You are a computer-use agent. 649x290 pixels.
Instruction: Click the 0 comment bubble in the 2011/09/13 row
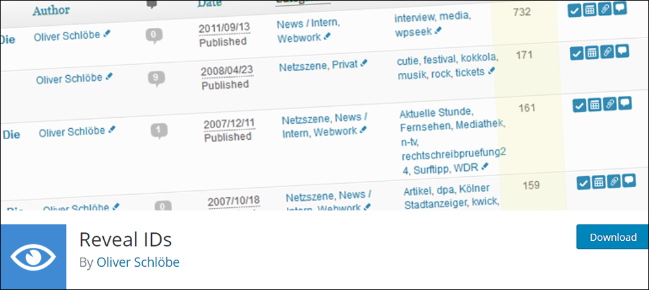coord(154,36)
